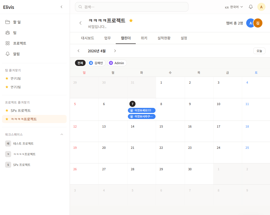Select the 전체 filter chip
Image resolution: width=270 pixels, height=215 pixels.
pyautogui.click(x=80, y=63)
